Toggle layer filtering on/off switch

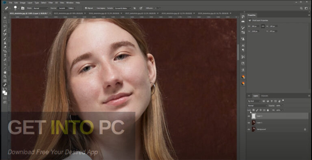[283, 101]
